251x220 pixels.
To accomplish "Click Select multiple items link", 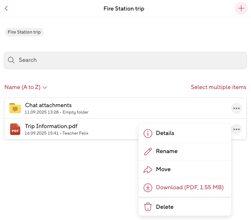I will click(x=218, y=87).
